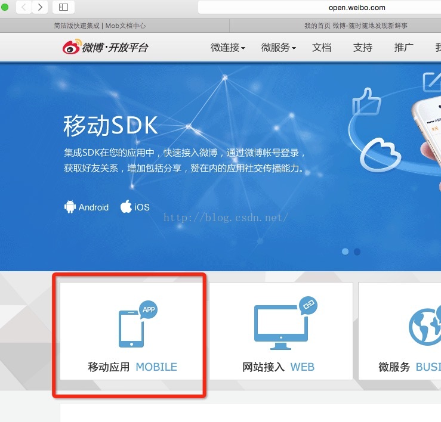Expand the 微服务 navigation dropdown
The width and height of the screenshot is (441, 422).
tap(279, 48)
